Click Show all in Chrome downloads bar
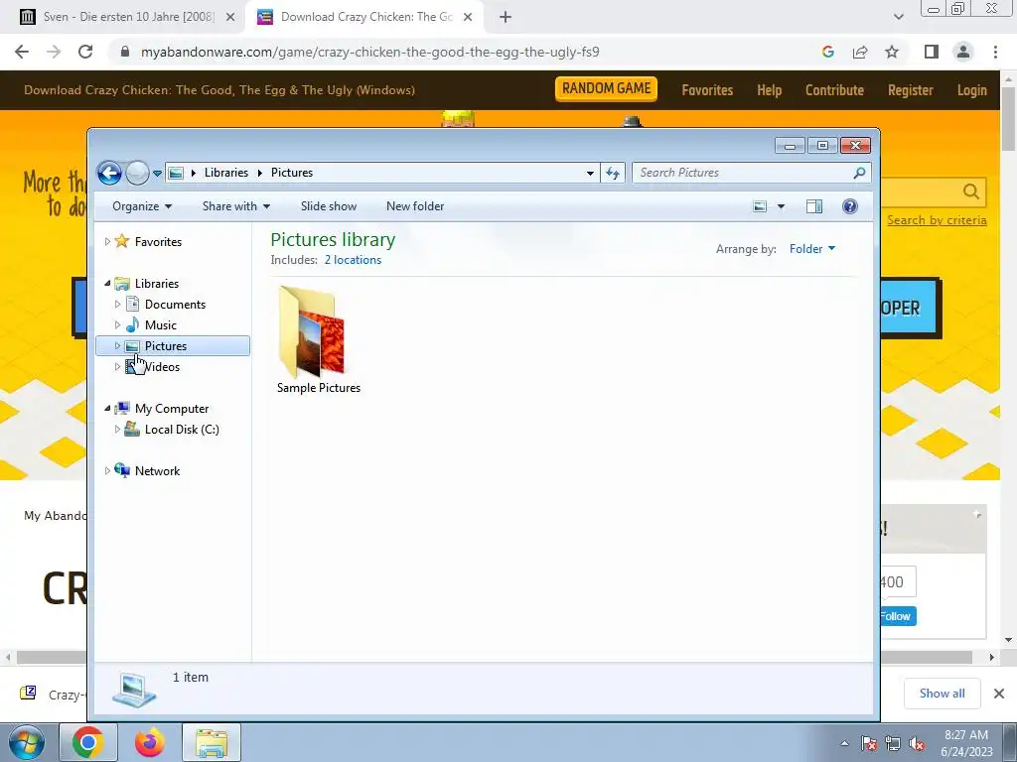This screenshot has width=1017, height=762. (942, 694)
